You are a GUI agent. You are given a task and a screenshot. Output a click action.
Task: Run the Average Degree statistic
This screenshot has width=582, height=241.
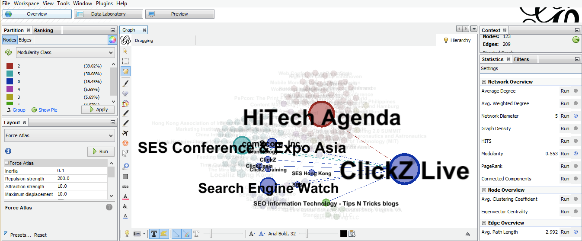[565, 91]
